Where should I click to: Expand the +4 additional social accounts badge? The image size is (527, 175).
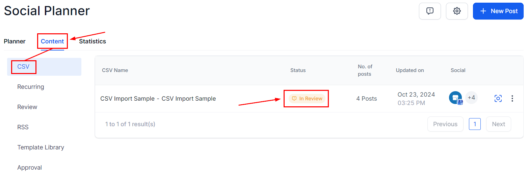(471, 98)
